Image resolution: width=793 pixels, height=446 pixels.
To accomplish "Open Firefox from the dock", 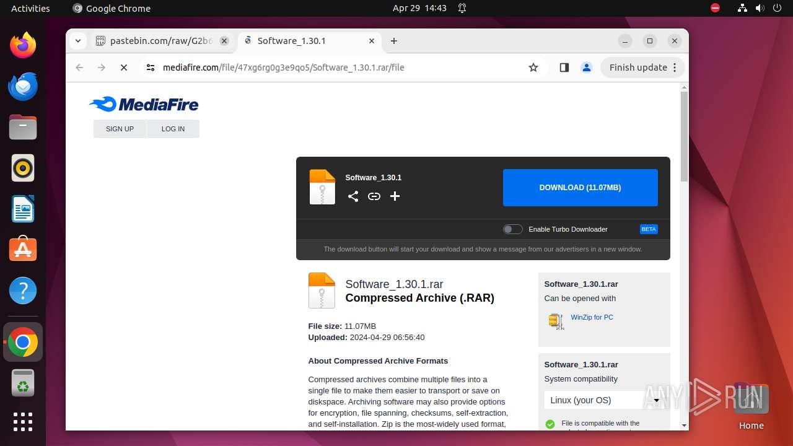I will coord(23,45).
